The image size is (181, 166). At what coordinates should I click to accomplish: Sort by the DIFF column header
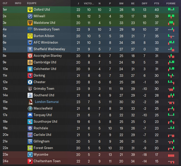[x=144, y=3]
